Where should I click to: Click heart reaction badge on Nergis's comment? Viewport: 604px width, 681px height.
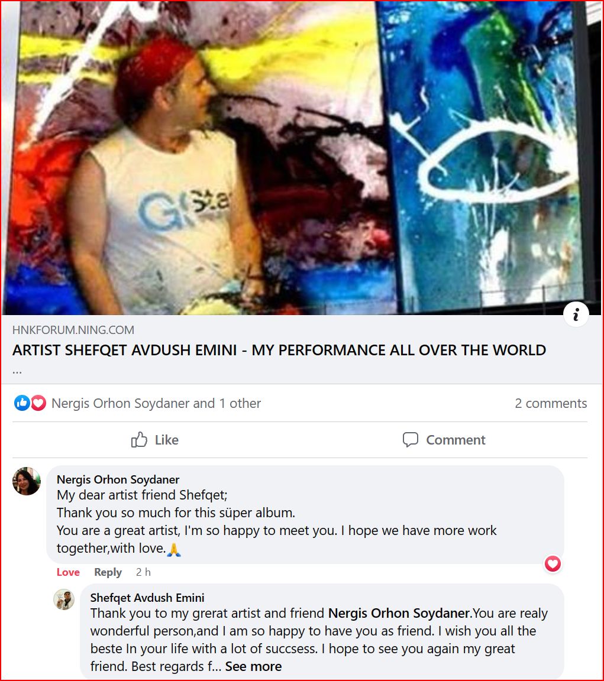pyautogui.click(x=553, y=564)
